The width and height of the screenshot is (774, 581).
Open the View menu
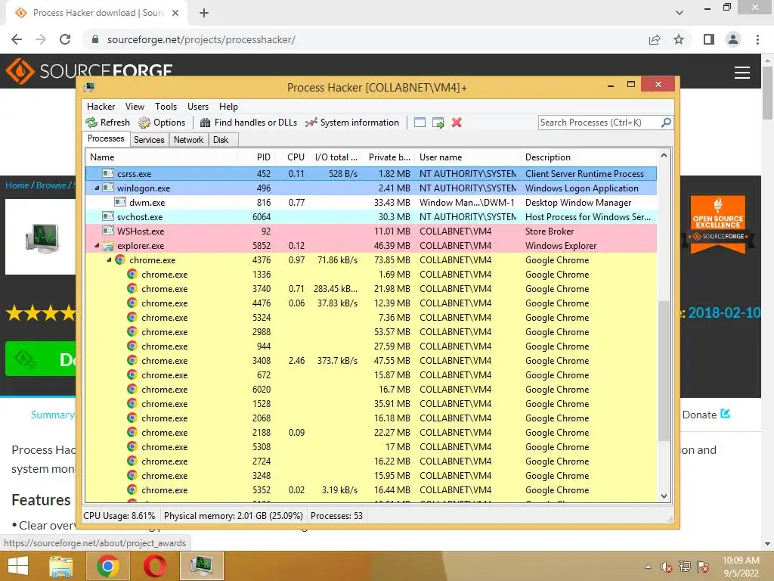pos(135,106)
